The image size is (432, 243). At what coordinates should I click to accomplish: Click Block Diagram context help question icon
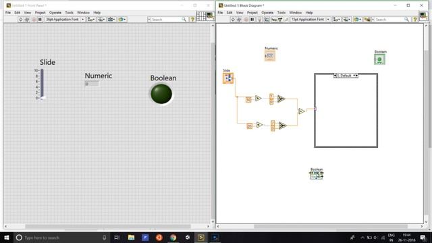[415, 20]
